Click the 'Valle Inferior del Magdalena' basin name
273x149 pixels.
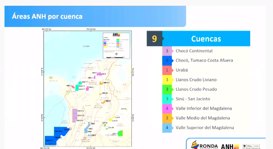[204, 109]
